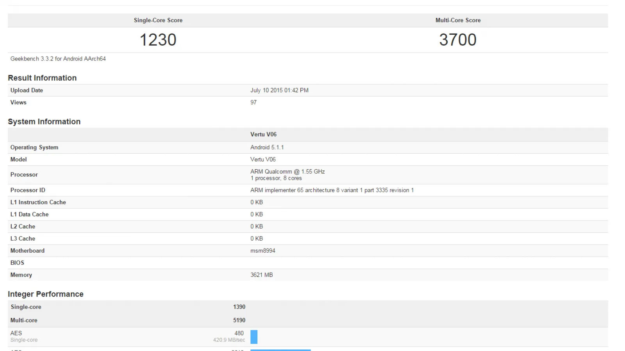This screenshot has width=625, height=351.
Task: Click the L1 Instruction Cache 0 KB value
Action: pyautogui.click(x=257, y=202)
